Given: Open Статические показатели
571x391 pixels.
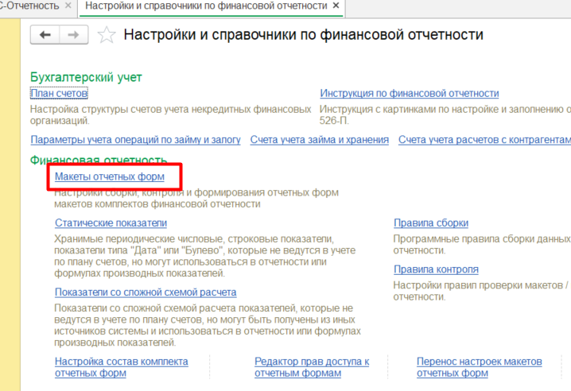Looking at the screenshot, I should click(111, 223).
